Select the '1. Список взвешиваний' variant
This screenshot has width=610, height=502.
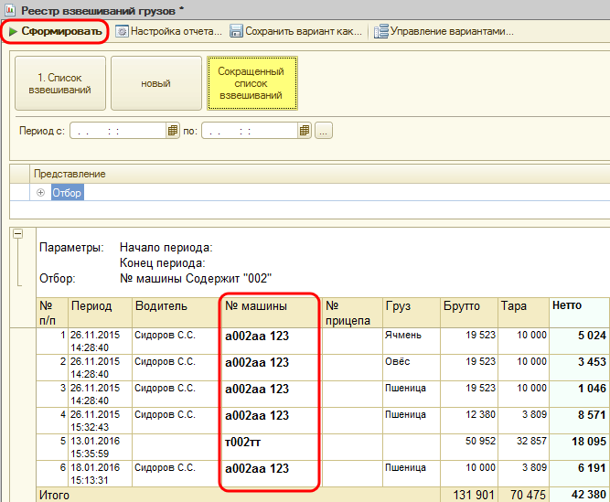[59, 84]
